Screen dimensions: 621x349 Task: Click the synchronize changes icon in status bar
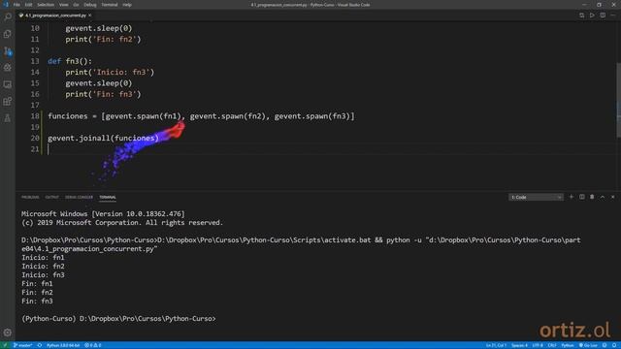[x=40, y=345]
